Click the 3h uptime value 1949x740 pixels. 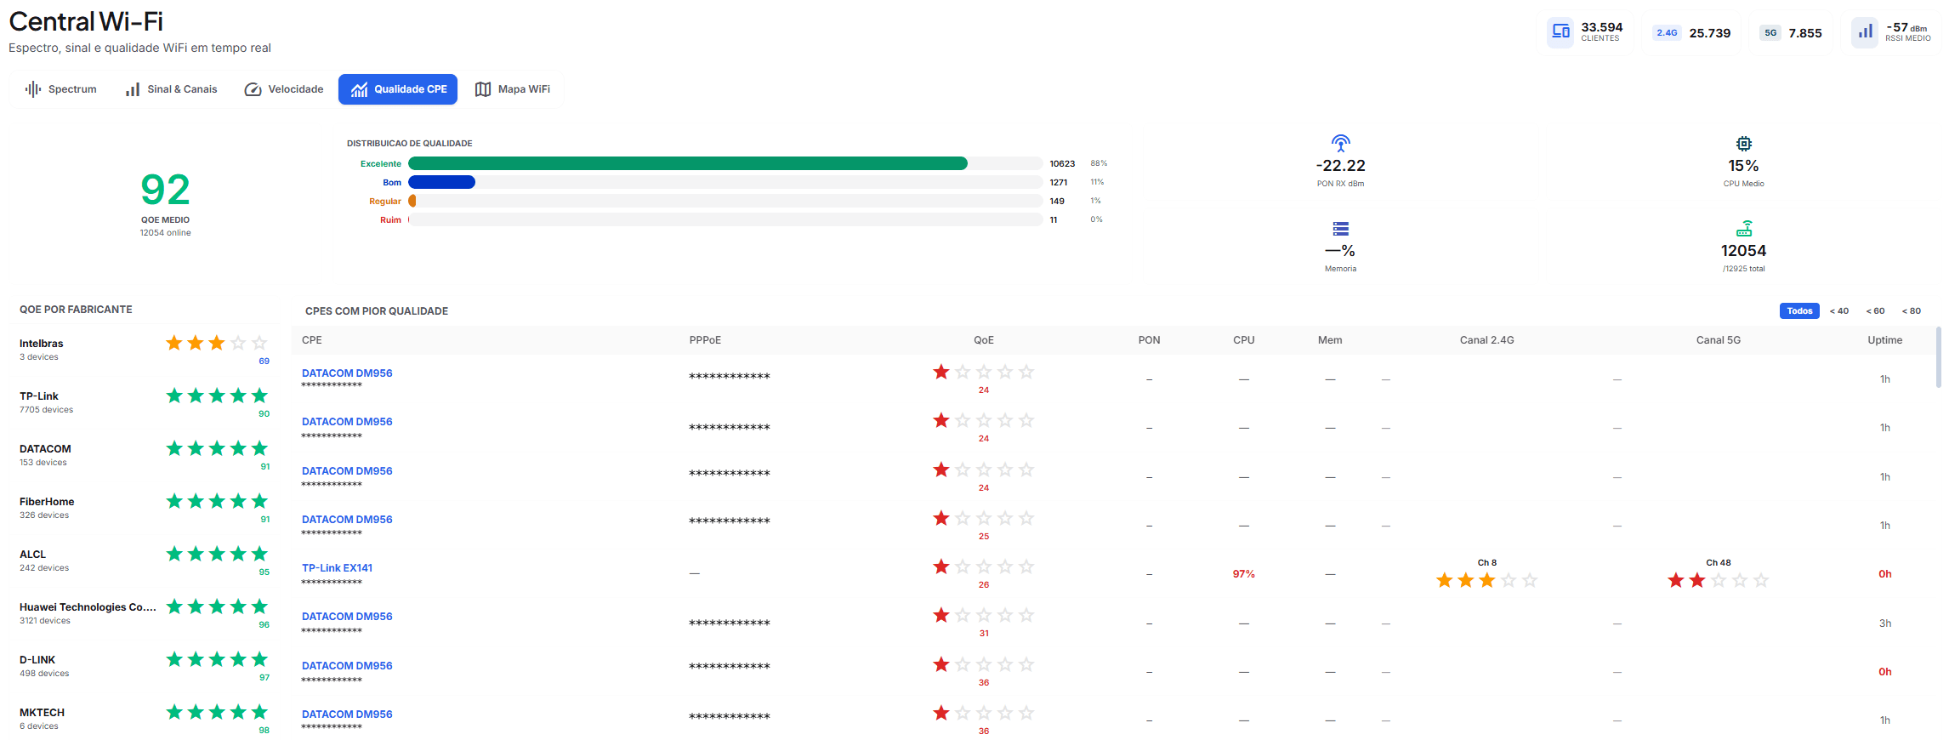pyautogui.click(x=1885, y=623)
